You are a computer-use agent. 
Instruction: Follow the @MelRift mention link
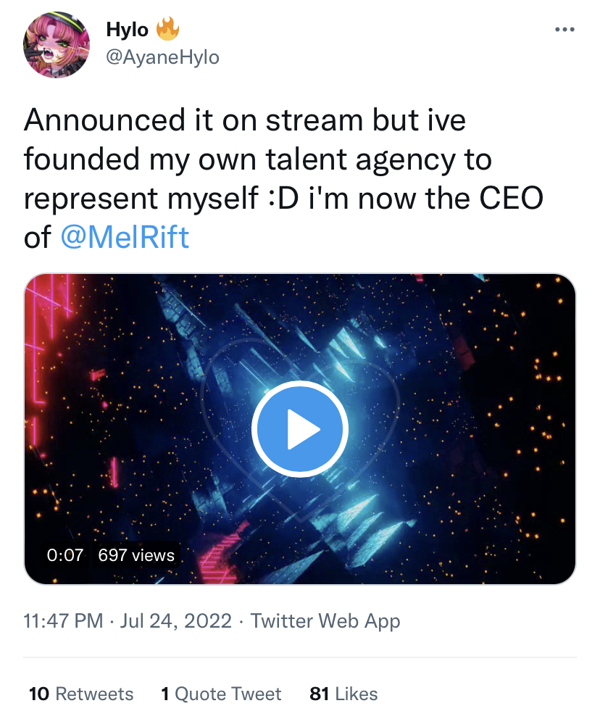point(122,237)
